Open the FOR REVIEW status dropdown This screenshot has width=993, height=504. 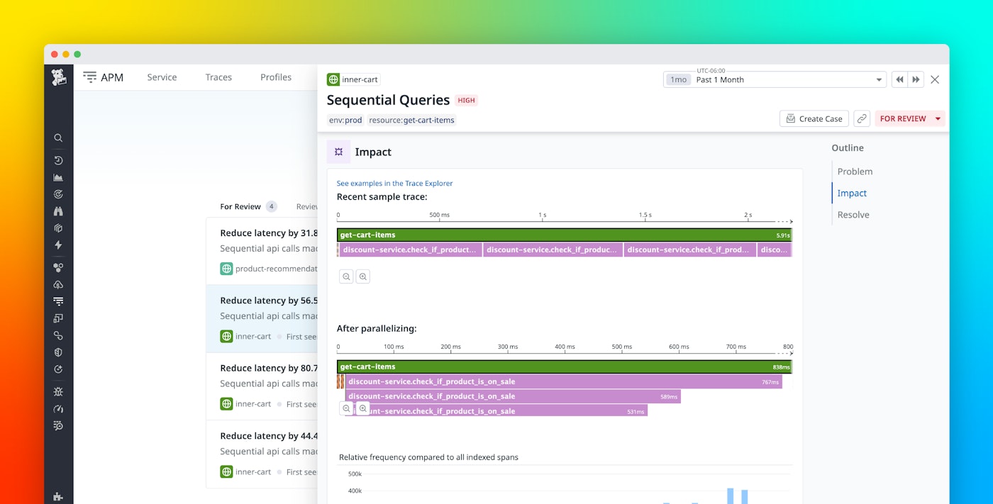pos(909,118)
